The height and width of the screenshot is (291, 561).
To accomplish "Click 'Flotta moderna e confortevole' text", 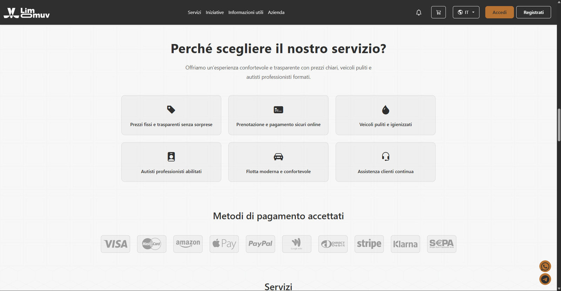I will (278, 172).
